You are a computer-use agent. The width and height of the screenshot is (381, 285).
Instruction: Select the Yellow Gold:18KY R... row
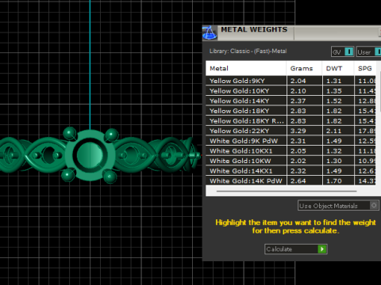click(291, 121)
